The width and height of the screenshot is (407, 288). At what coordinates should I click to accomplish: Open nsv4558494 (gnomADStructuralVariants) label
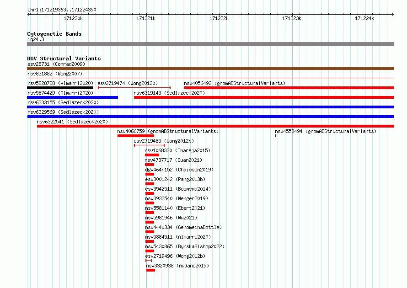(326, 131)
